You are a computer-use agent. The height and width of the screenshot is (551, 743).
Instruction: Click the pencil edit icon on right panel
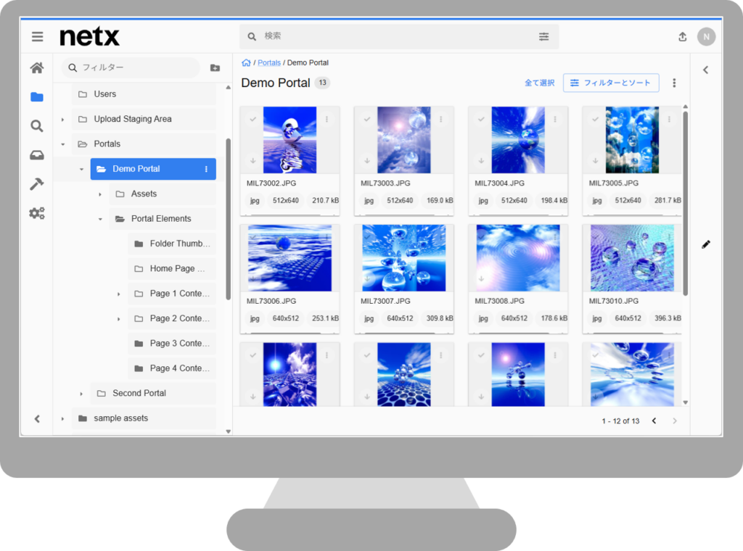pos(706,244)
